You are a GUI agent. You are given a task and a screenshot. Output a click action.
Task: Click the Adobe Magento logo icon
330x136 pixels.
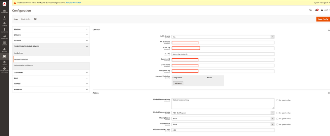(x=4, y=4)
